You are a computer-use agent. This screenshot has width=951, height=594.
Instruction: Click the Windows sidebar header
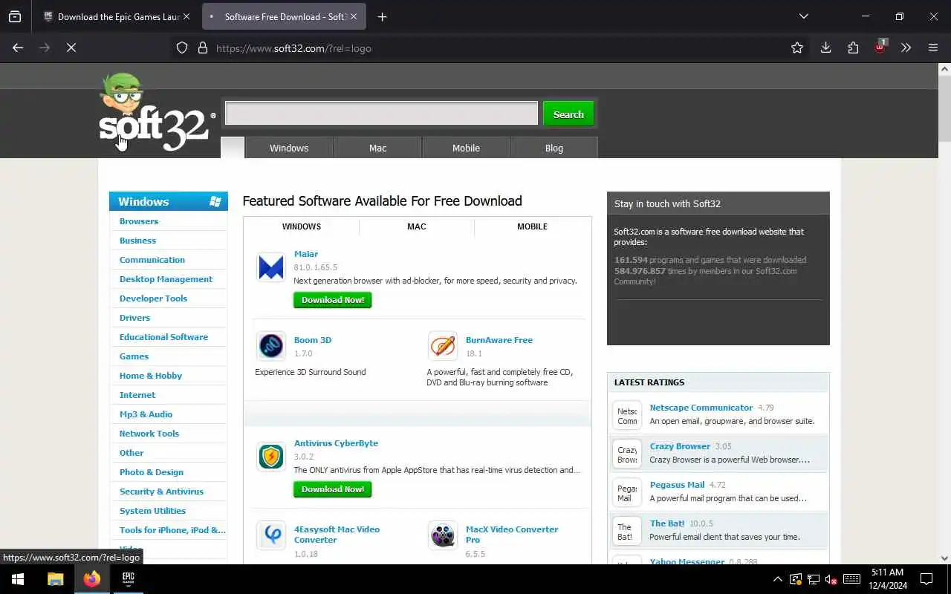pos(169,201)
